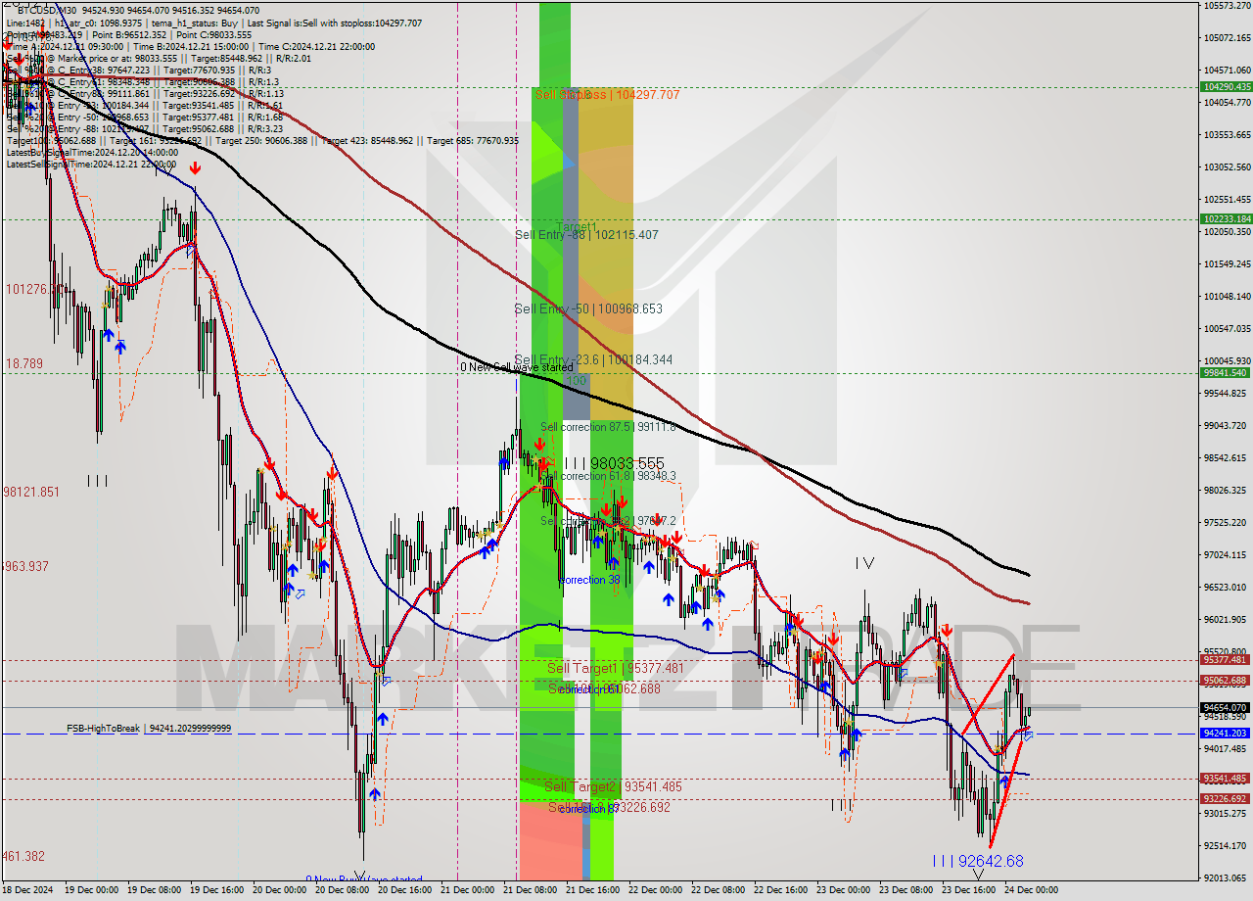1253x901 pixels.
Task: Select the 'LatestBuySignalTime:2024.12.20 14:00:00' line
Action: (92, 152)
